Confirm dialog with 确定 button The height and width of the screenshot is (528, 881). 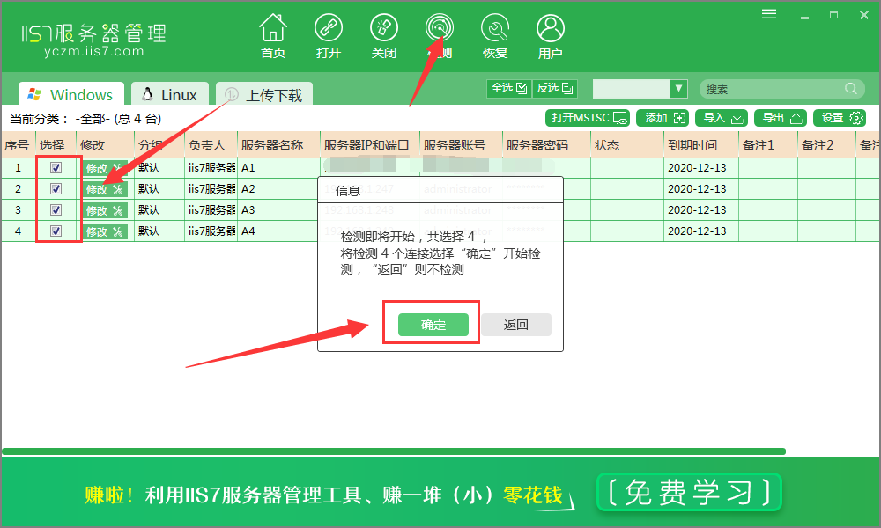point(433,325)
